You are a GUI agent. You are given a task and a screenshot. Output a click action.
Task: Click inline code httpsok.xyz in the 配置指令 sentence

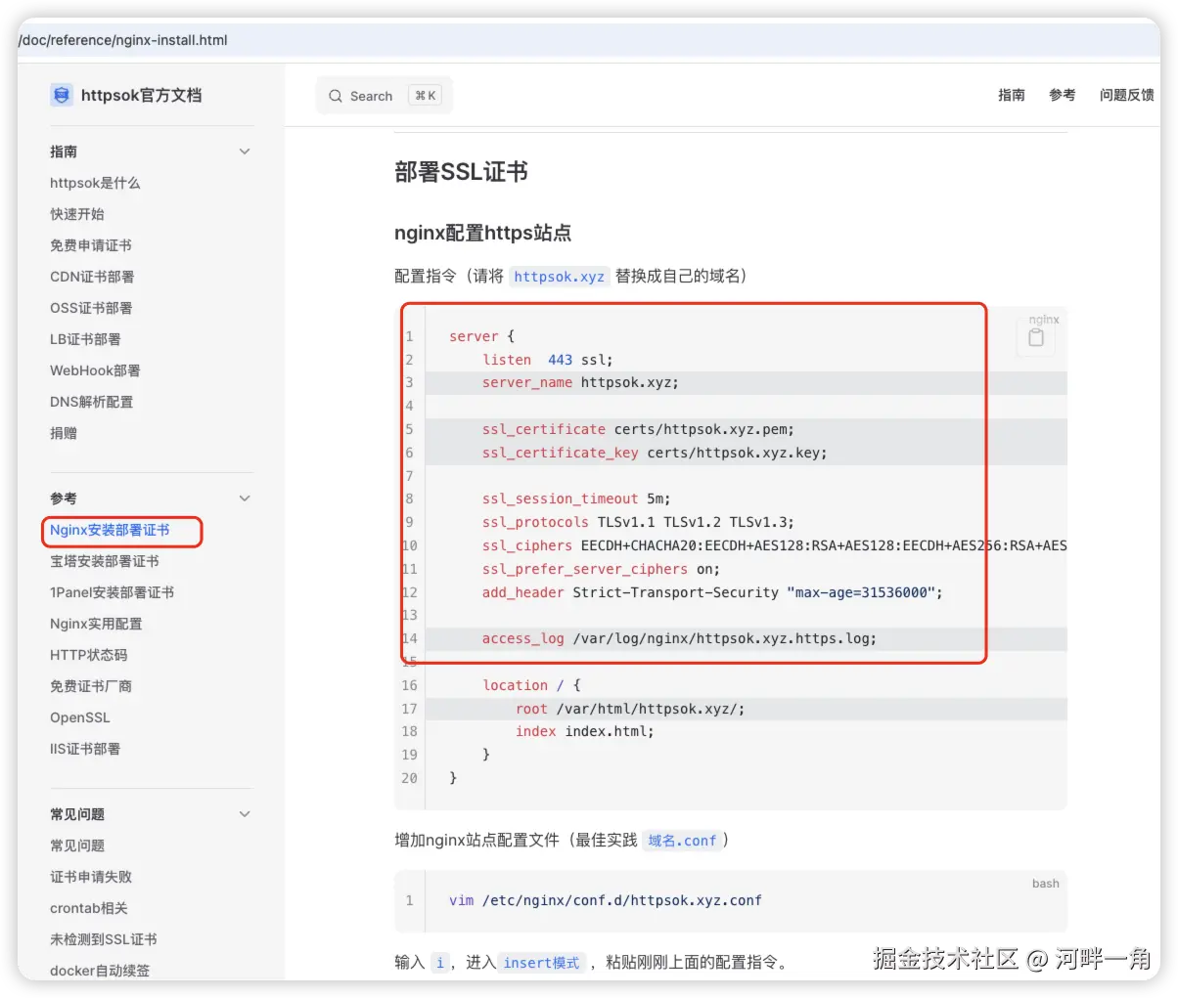559,277
